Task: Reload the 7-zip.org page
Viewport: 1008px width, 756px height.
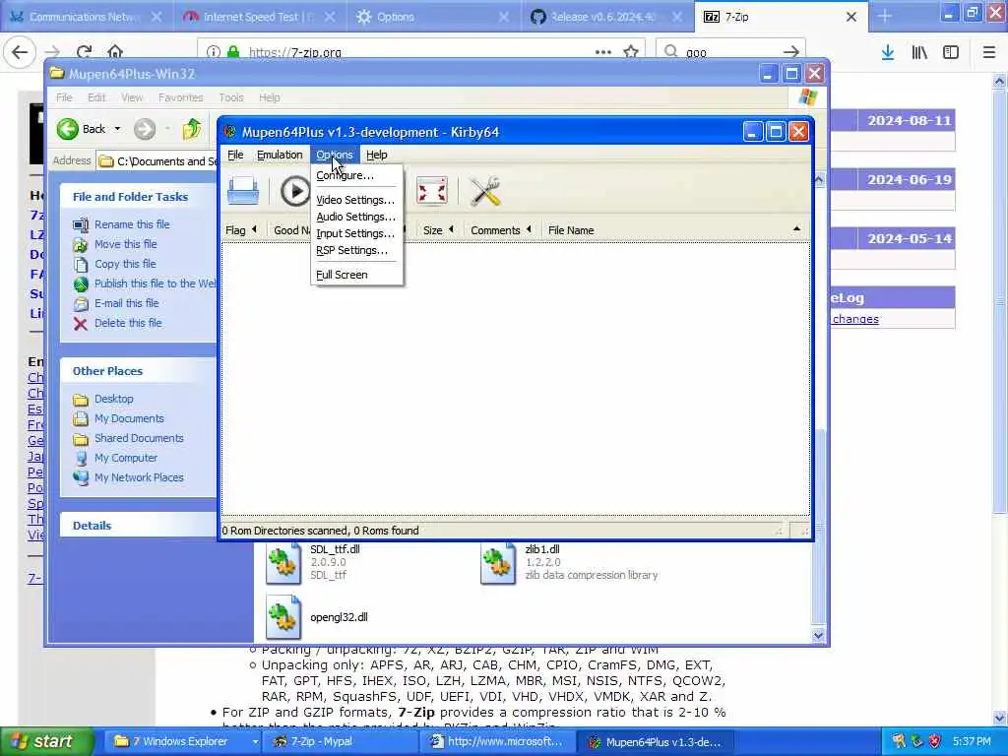Action: coord(85,52)
